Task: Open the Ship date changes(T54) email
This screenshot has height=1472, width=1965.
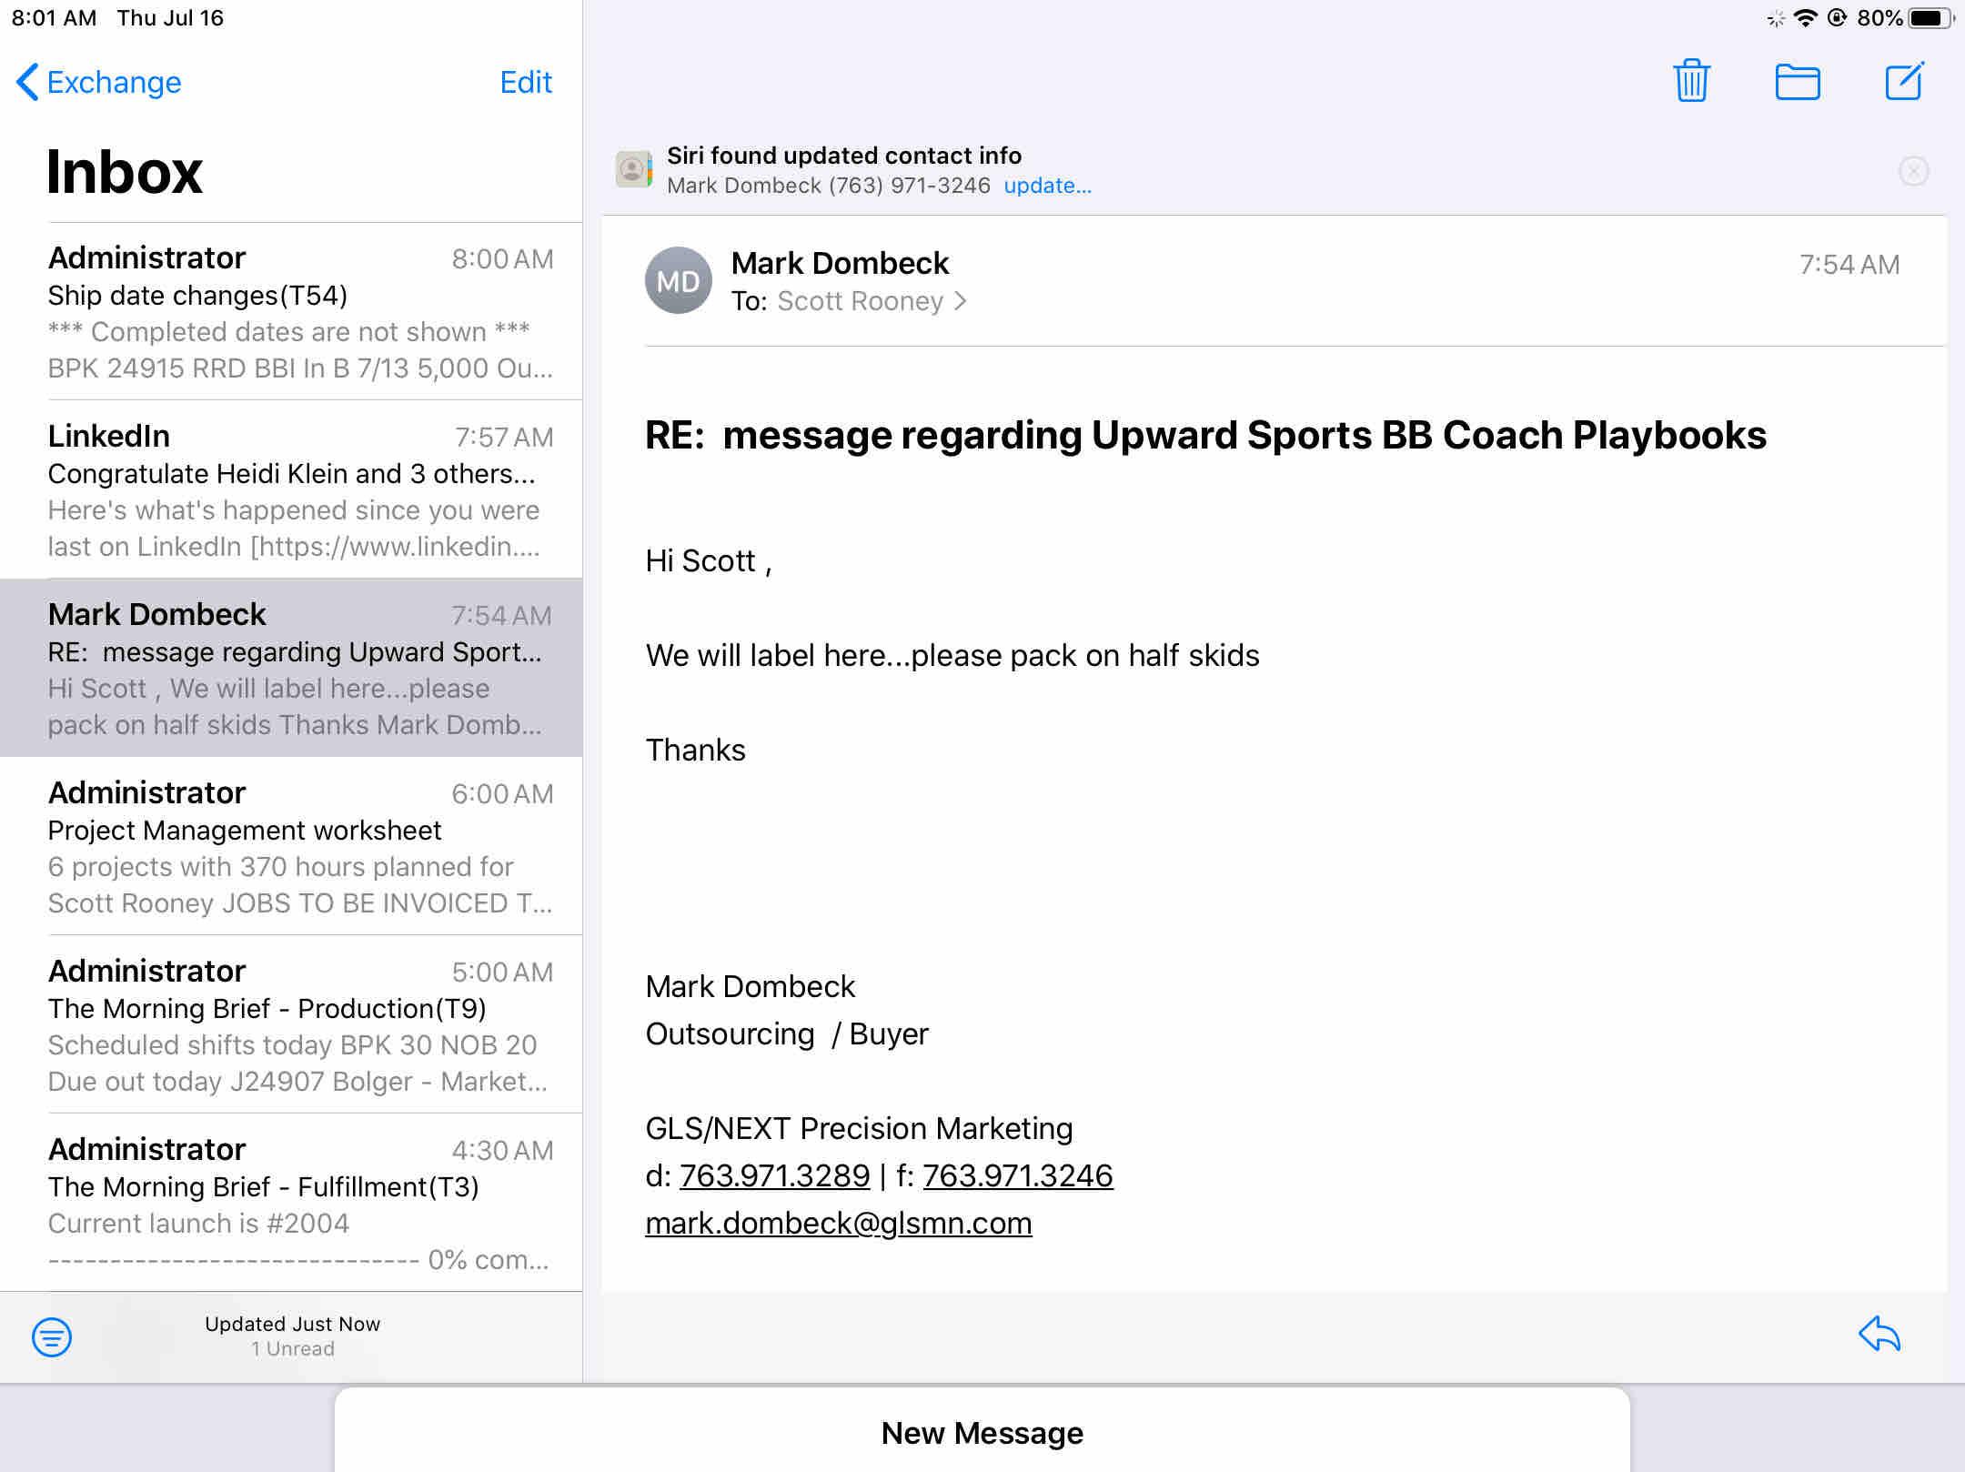Action: pyautogui.click(x=300, y=311)
